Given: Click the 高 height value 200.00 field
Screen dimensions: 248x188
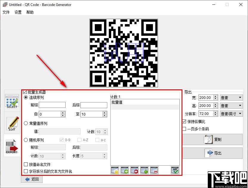Looking at the screenshot, I should pyautogui.click(x=206, y=106).
